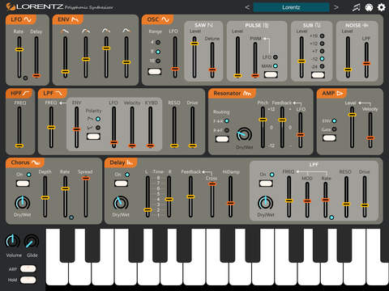
Task: Tap the music notes icon
Action: [x=357, y=7]
